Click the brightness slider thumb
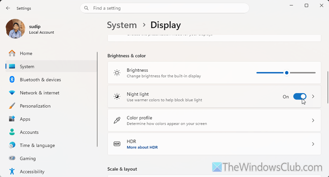329x177 pixels. [x=287, y=73]
